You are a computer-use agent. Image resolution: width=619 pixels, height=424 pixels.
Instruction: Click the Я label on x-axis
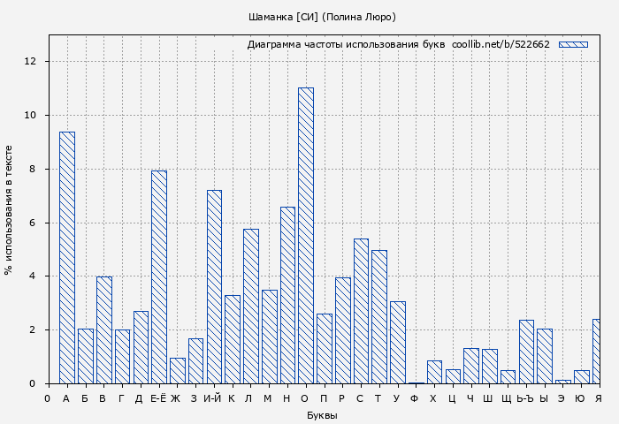(x=599, y=398)
